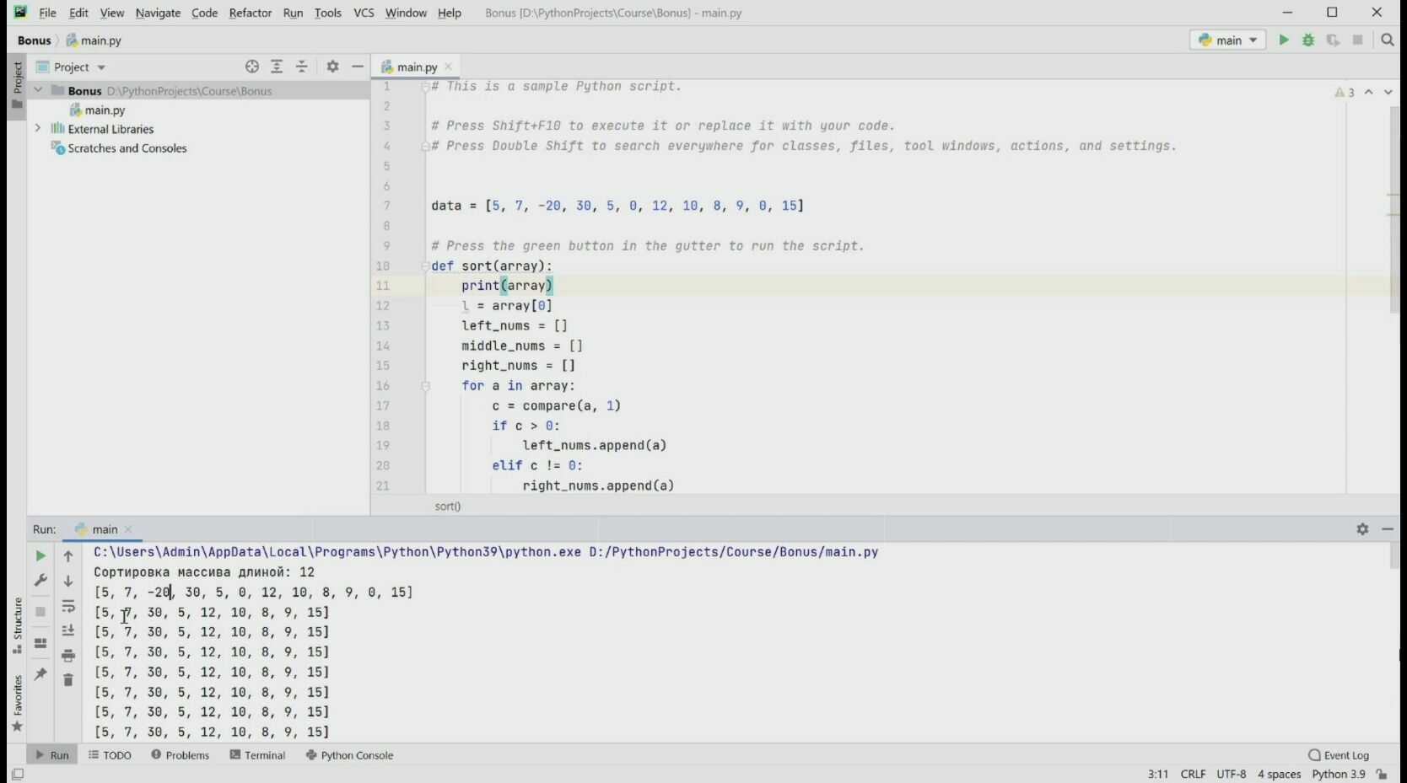Open the Terminal tool window
Screen dimensions: 1407x783
click(x=258, y=755)
